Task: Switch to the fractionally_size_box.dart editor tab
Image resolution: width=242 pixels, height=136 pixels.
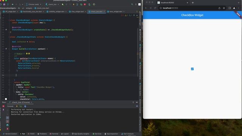Action: click(x=32, y=12)
